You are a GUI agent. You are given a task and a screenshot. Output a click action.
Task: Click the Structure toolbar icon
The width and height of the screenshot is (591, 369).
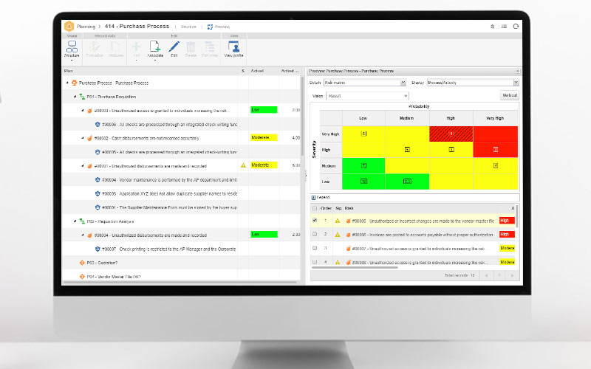point(72,49)
